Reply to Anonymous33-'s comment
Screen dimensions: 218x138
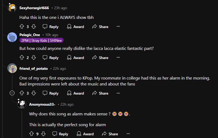tap(60, 134)
